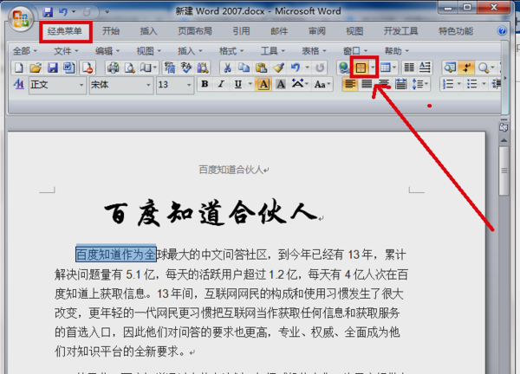Image resolution: width=520 pixels, height=374 pixels.
Task: Expand the Line Spacing dropdown arrow
Action: (426, 85)
